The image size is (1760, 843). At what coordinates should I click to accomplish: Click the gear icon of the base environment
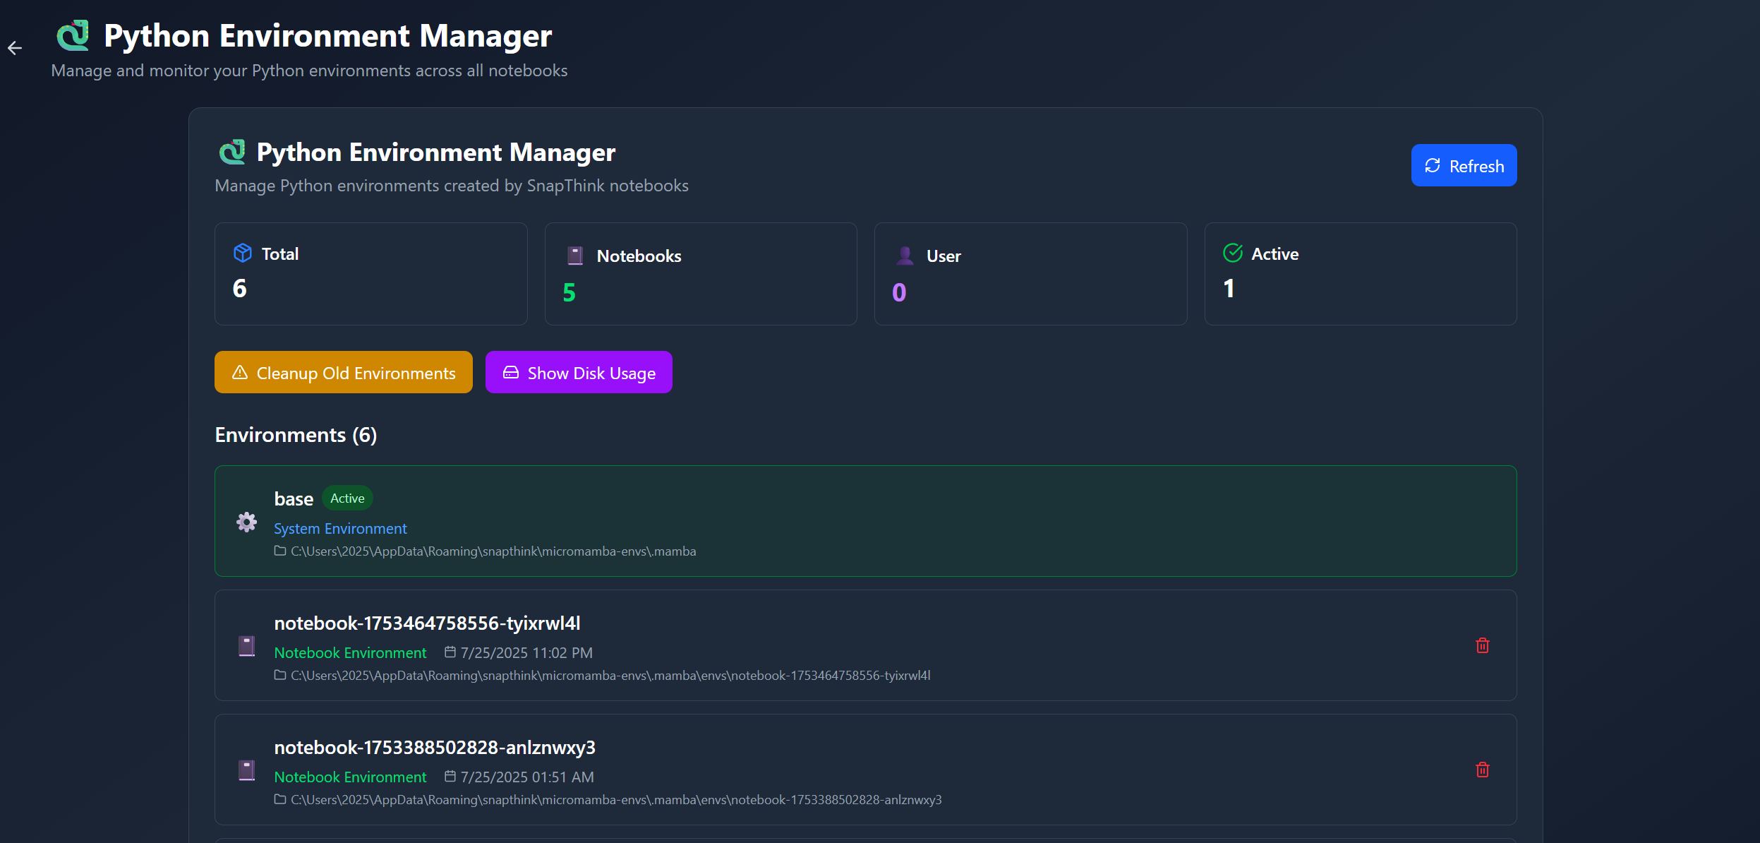[246, 522]
